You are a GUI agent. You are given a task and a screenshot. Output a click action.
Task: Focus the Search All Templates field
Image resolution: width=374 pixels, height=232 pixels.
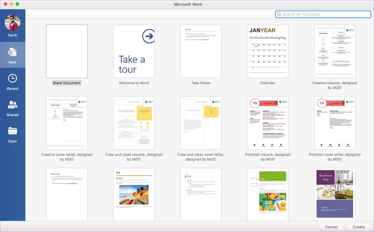(x=323, y=14)
